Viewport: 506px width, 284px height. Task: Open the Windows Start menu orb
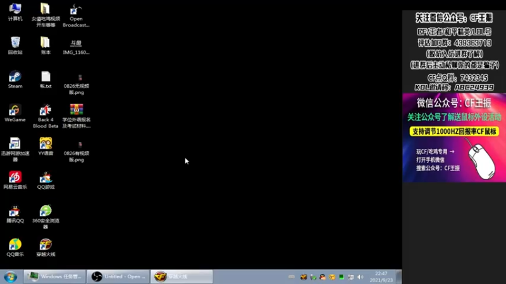tap(11, 277)
